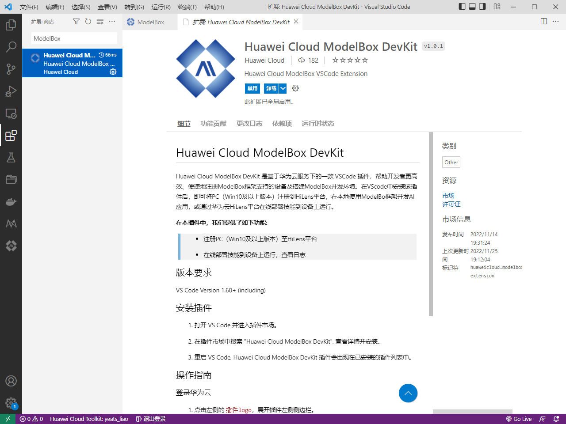Image resolution: width=566 pixels, height=424 pixels.
Task: Click the 禁用 disable button
Action: tap(252, 88)
